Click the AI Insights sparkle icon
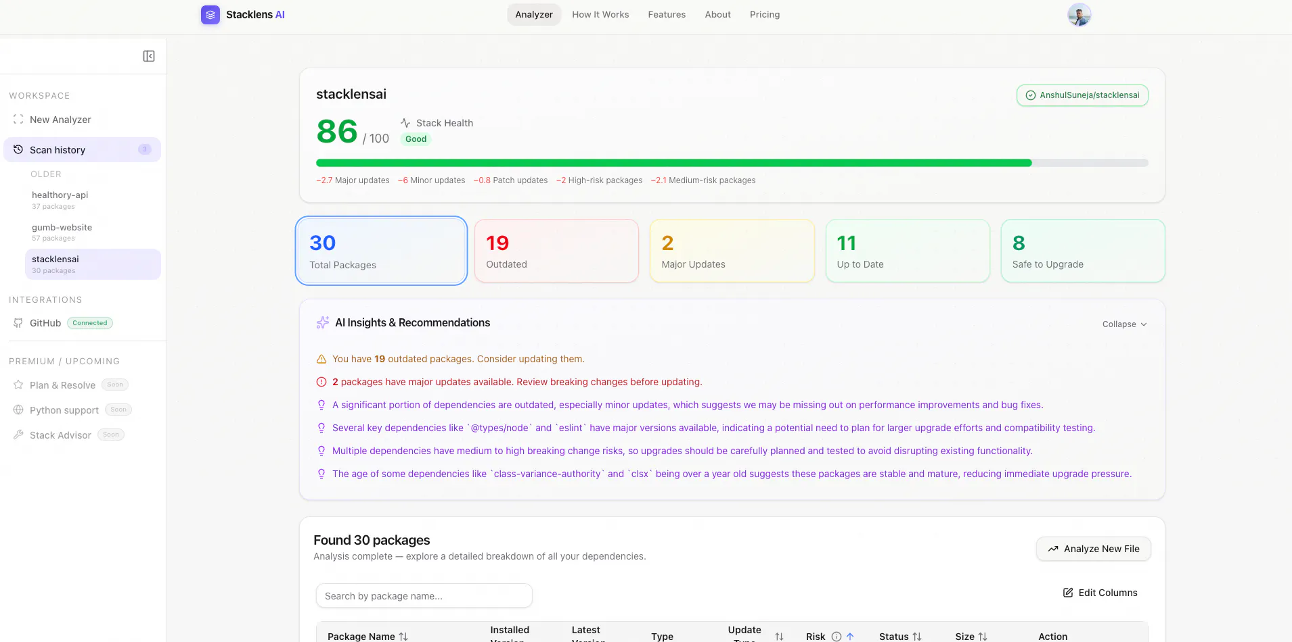 (323, 323)
